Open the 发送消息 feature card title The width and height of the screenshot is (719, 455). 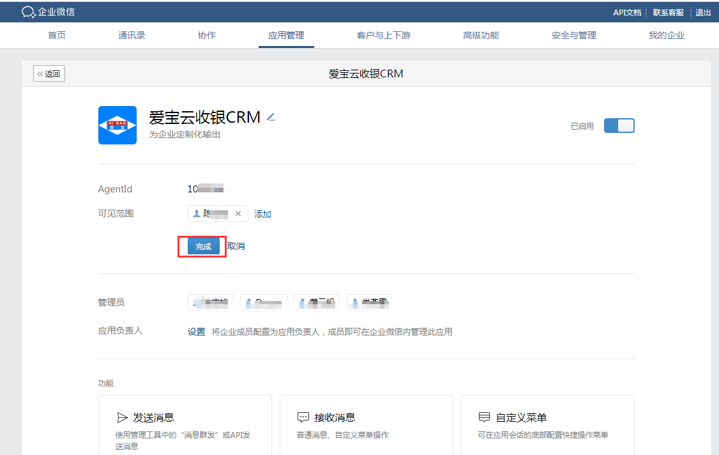pos(154,417)
